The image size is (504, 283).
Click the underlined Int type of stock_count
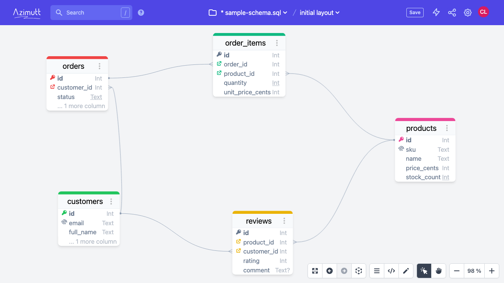445,177
